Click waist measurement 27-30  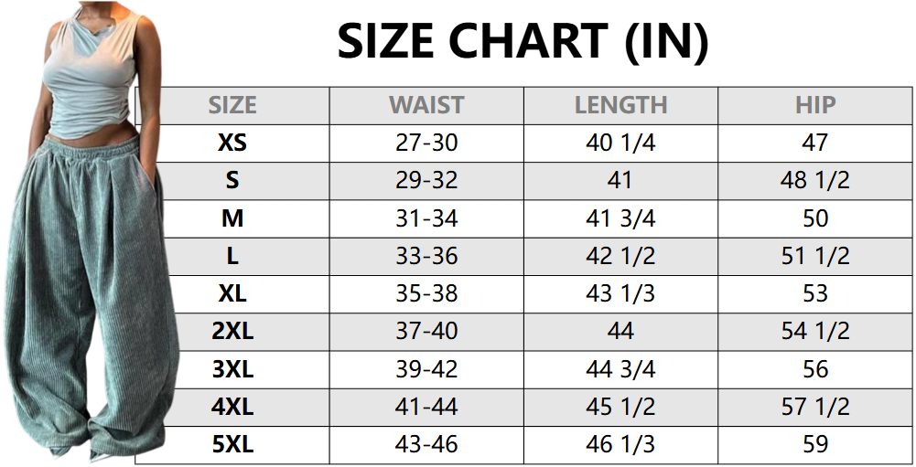point(426,143)
